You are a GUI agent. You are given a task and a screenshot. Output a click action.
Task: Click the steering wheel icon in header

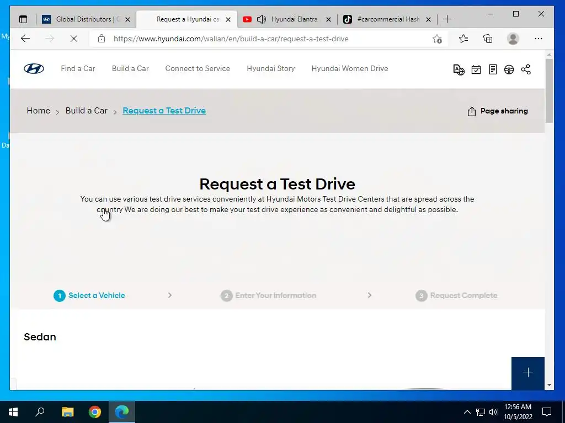(x=509, y=69)
